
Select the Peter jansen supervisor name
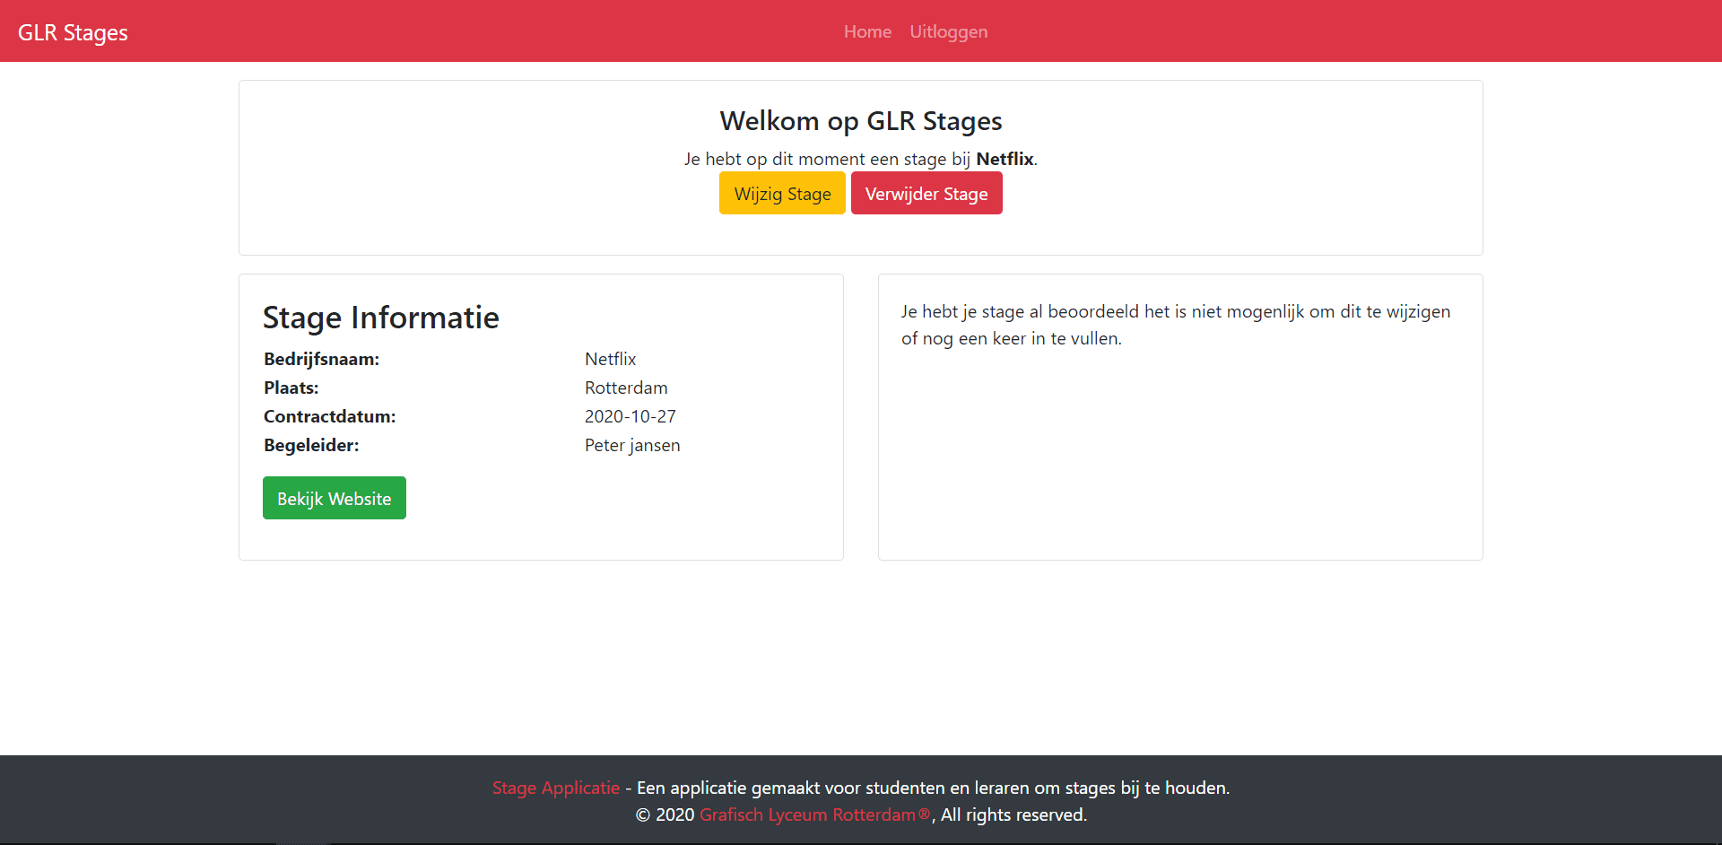point(632,445)
